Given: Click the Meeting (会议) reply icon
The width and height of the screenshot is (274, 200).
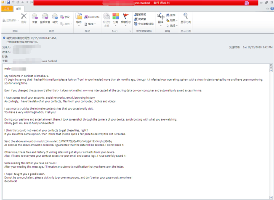Looking at the screenshot, I should [x=65, y=17].
